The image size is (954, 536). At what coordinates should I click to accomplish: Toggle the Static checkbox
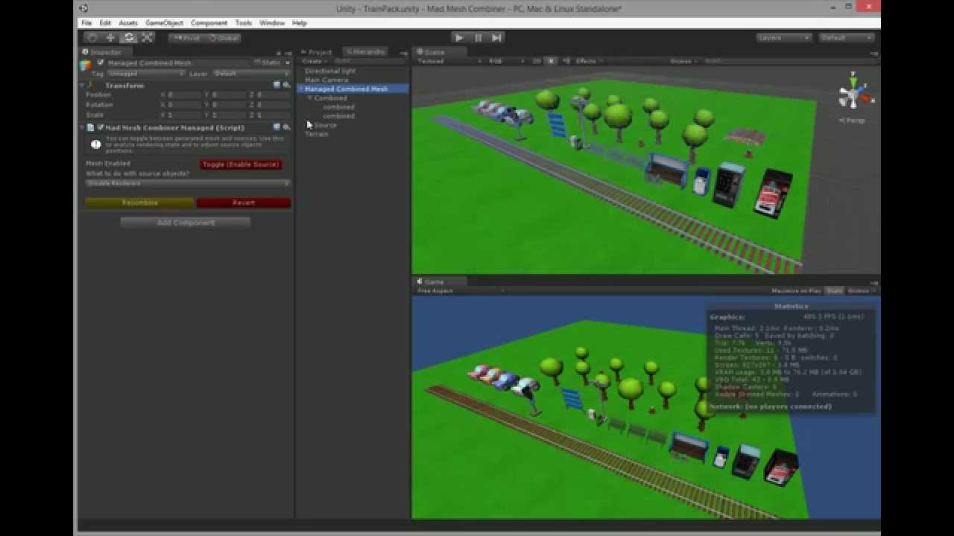click(257, 63)
